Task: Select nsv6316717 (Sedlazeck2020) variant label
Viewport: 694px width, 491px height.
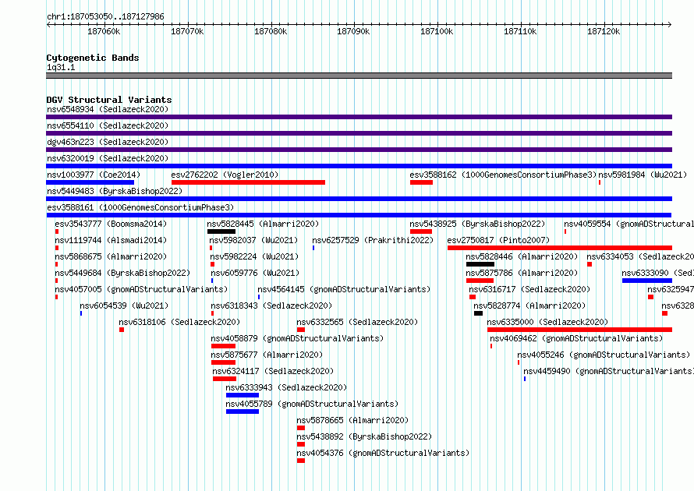Action: click(x=529, y=289)
